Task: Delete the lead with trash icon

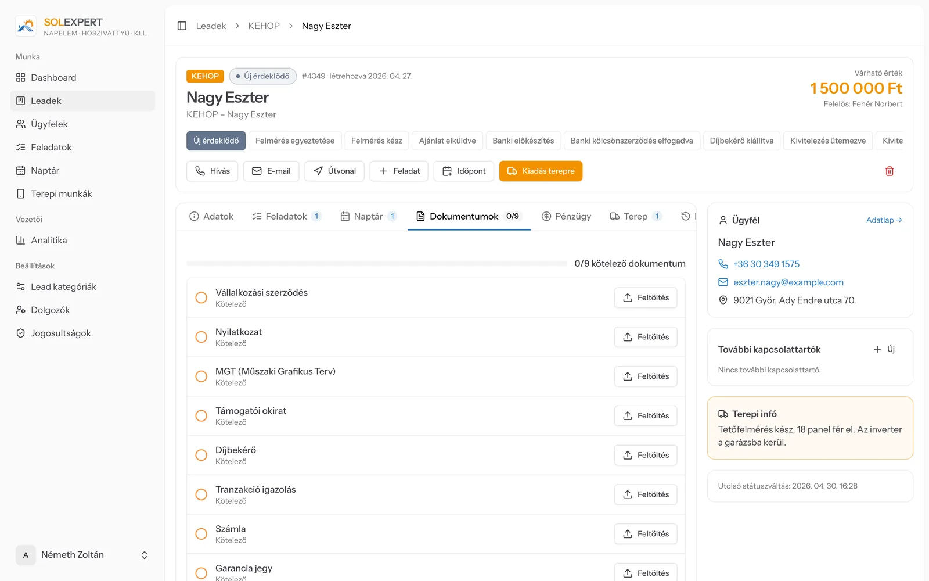Action: 890,171
